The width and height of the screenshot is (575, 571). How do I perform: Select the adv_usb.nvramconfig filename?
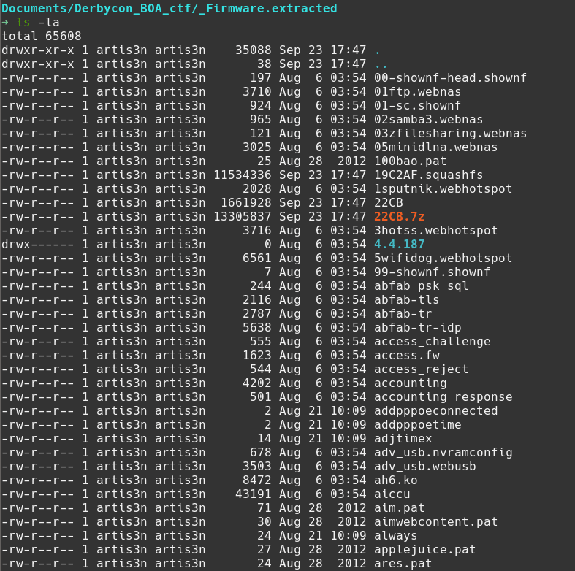(443, 453)
